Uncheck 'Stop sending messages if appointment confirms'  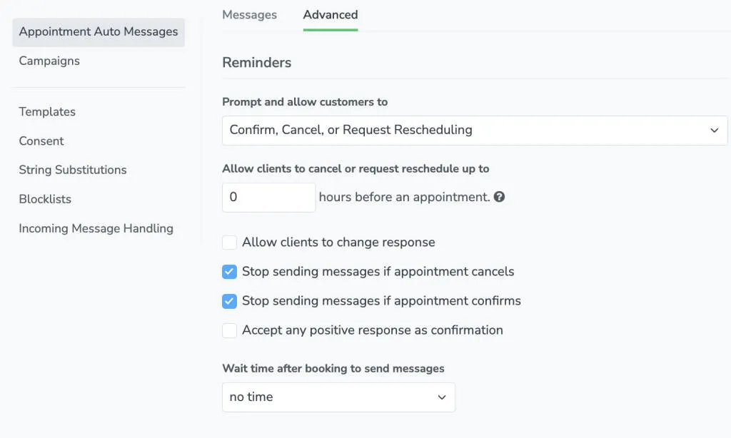point(229,301)
